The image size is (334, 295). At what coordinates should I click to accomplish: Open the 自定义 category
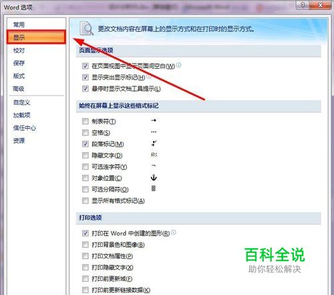(x=21, y=102)
